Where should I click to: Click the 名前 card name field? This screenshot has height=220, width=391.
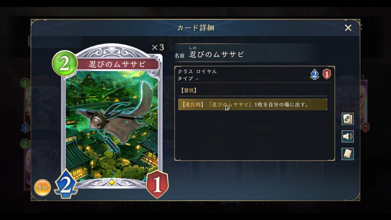point(209,53)
